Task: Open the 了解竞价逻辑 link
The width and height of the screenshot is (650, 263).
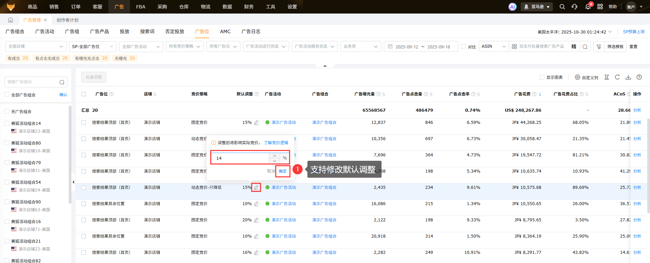Action: 276,143
